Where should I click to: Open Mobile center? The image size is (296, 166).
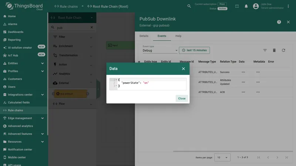[x=24, y=158]
